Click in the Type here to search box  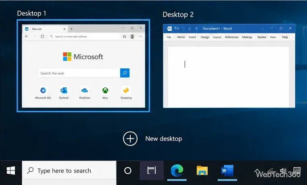[69, 171]
